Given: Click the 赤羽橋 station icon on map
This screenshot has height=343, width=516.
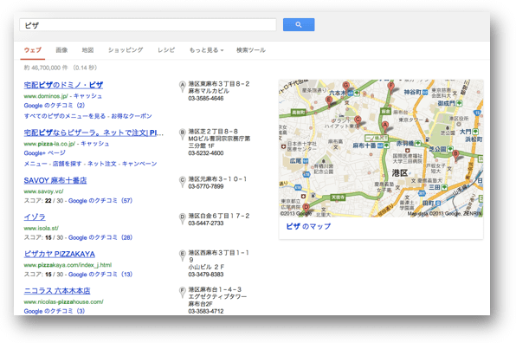Looking at the screenshot, I should (418, 144).
